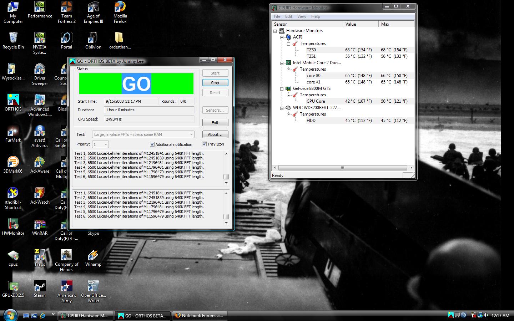Screen dimensions: 514x321
Task: Click upper ORTHOS log scrollbar down arrow
Action: coord(226,183)
